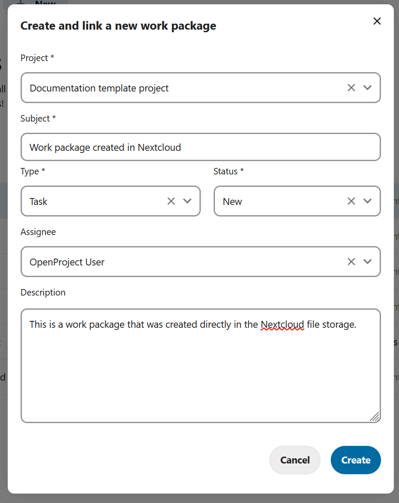Open the Status dropdown

368,201
